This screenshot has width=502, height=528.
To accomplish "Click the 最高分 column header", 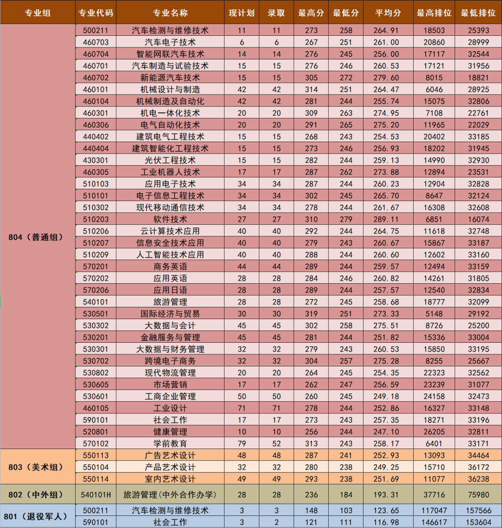I will (311, 13).
